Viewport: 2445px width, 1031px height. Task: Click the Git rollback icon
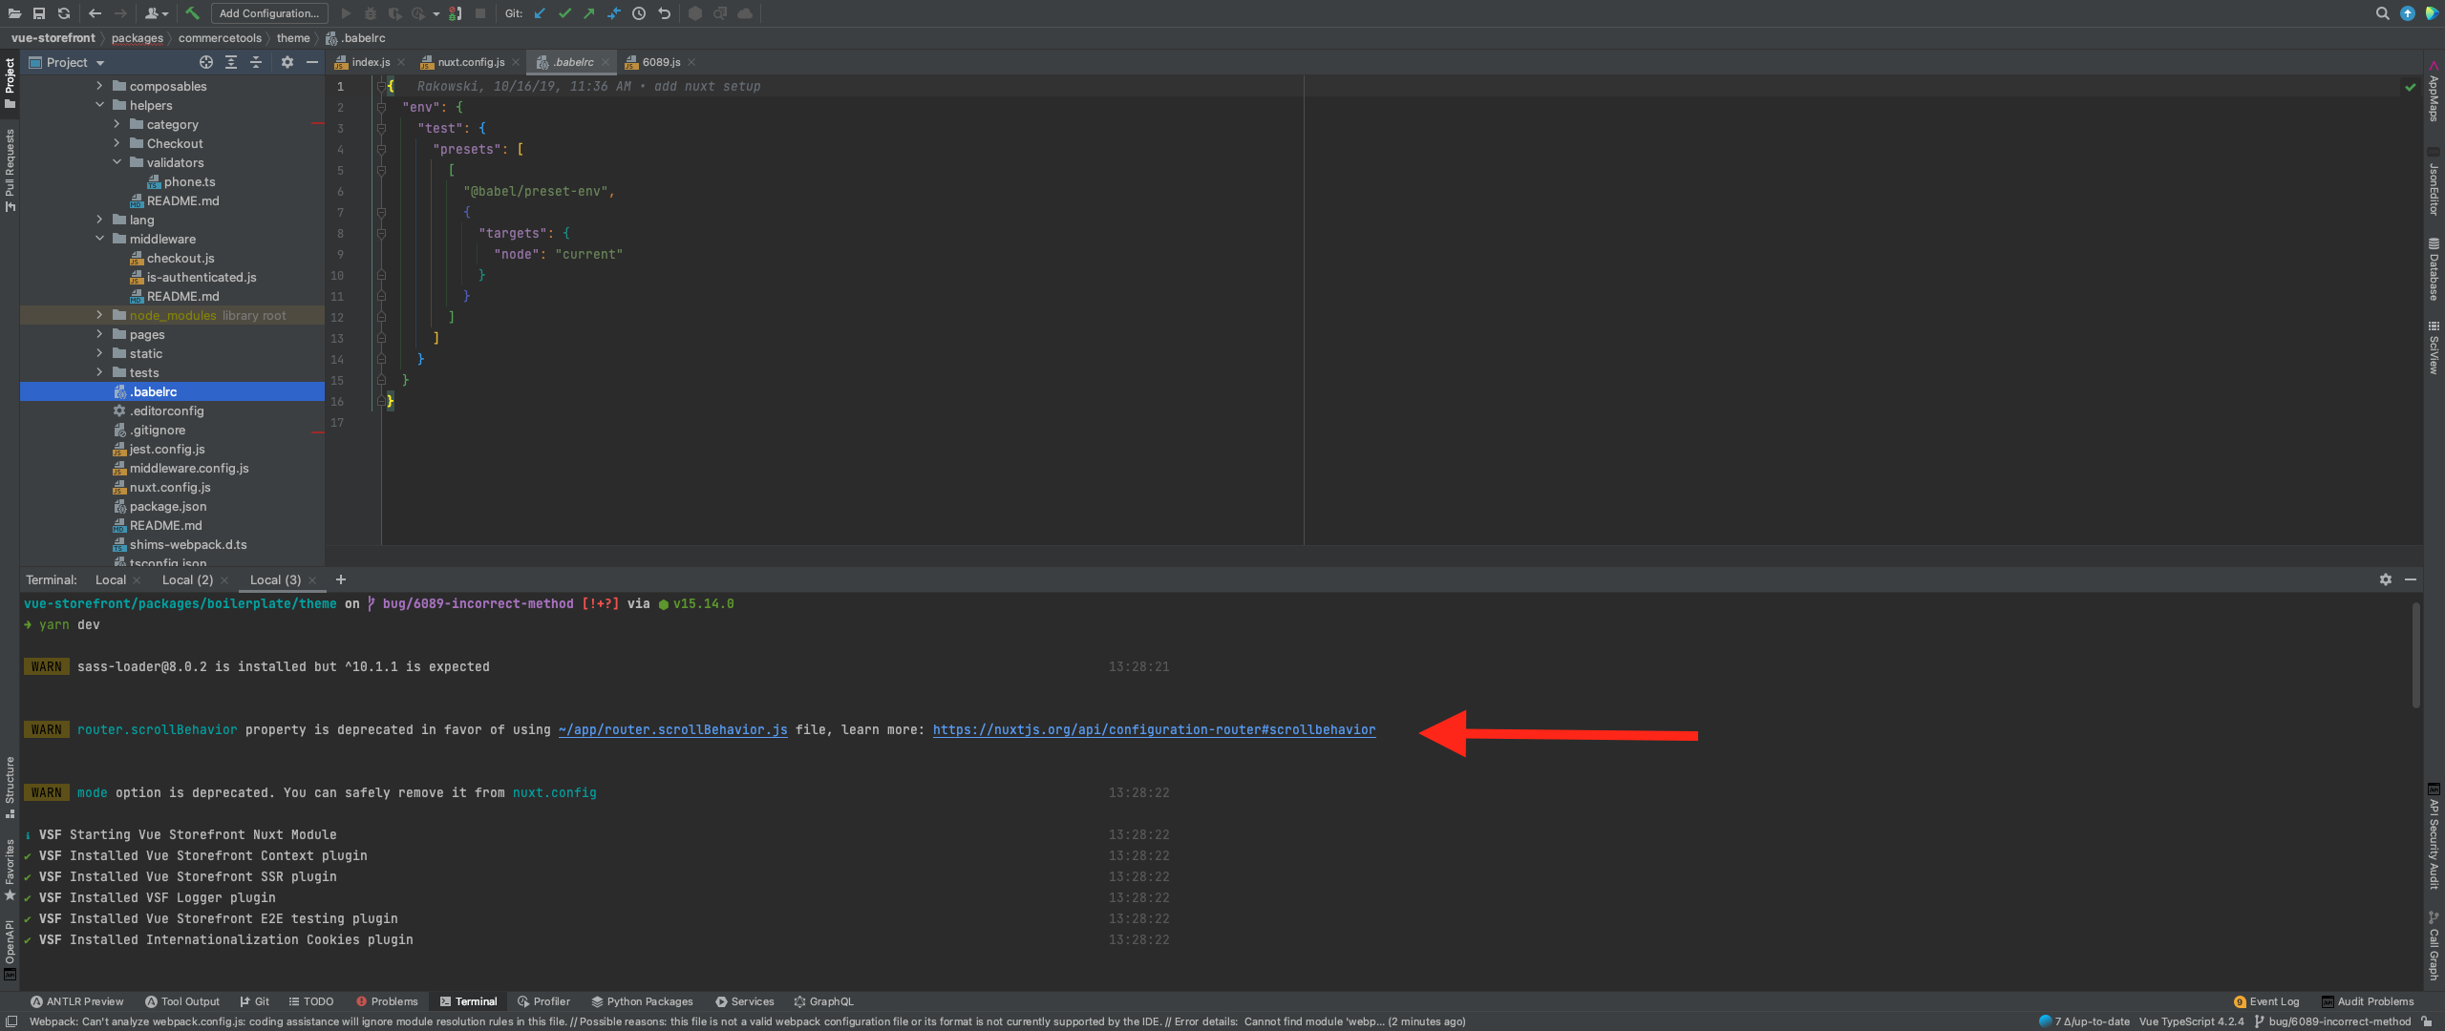coord(665,13)
